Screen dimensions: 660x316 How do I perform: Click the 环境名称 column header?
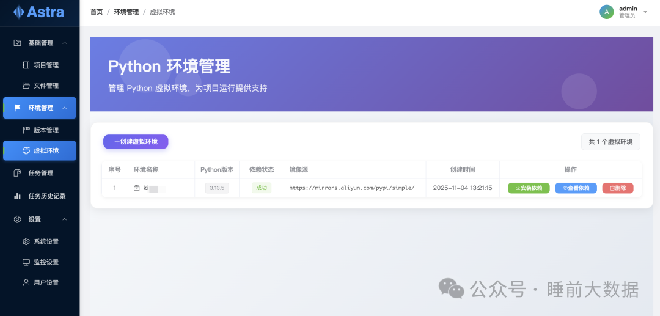[146, 170]
